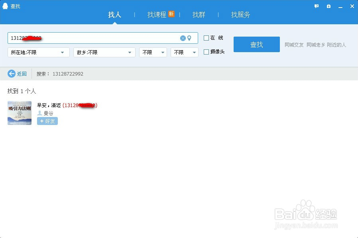The width and height of the screenshot is (358, 238).
Task: Clear the search box with the X icon
Action: pos(183,38)
